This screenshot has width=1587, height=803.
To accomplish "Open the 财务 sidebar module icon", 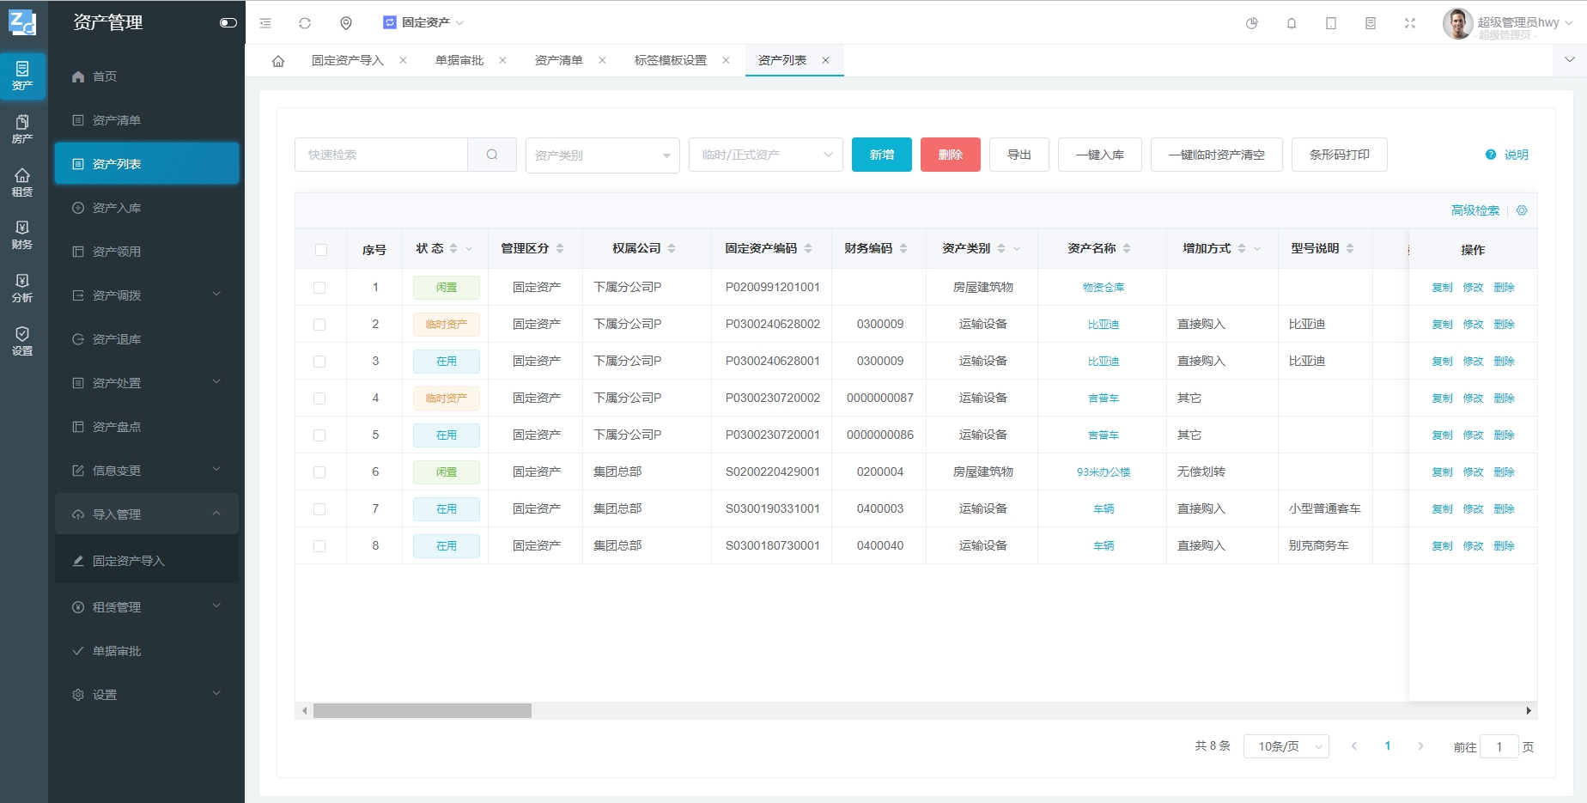I will 22,234.
